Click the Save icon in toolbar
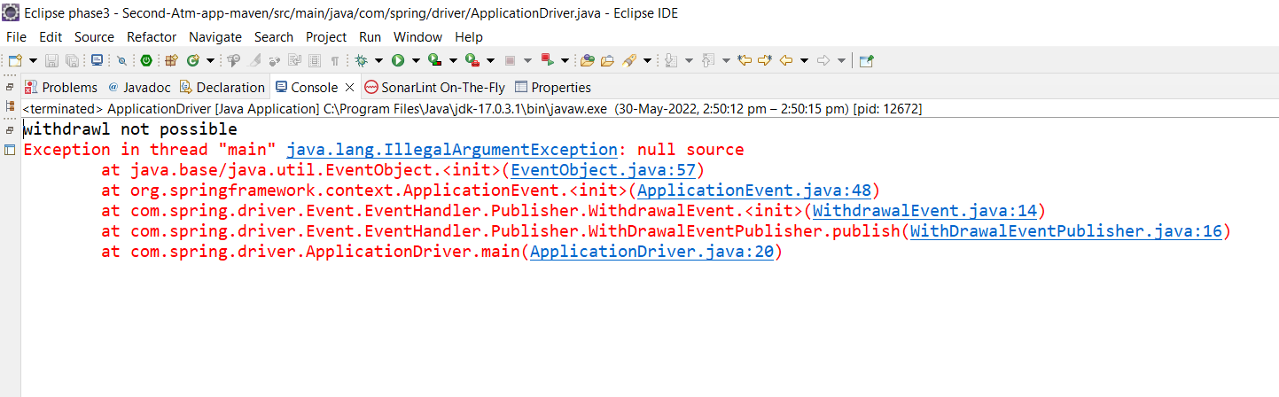The image size is (1279, 397). (51, 60)
